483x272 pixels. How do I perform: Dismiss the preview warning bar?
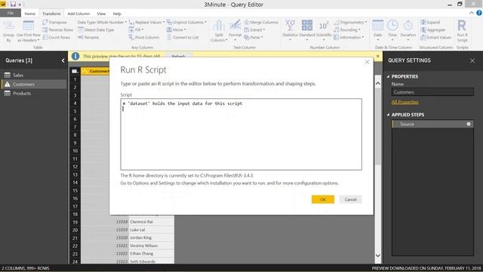377,56
